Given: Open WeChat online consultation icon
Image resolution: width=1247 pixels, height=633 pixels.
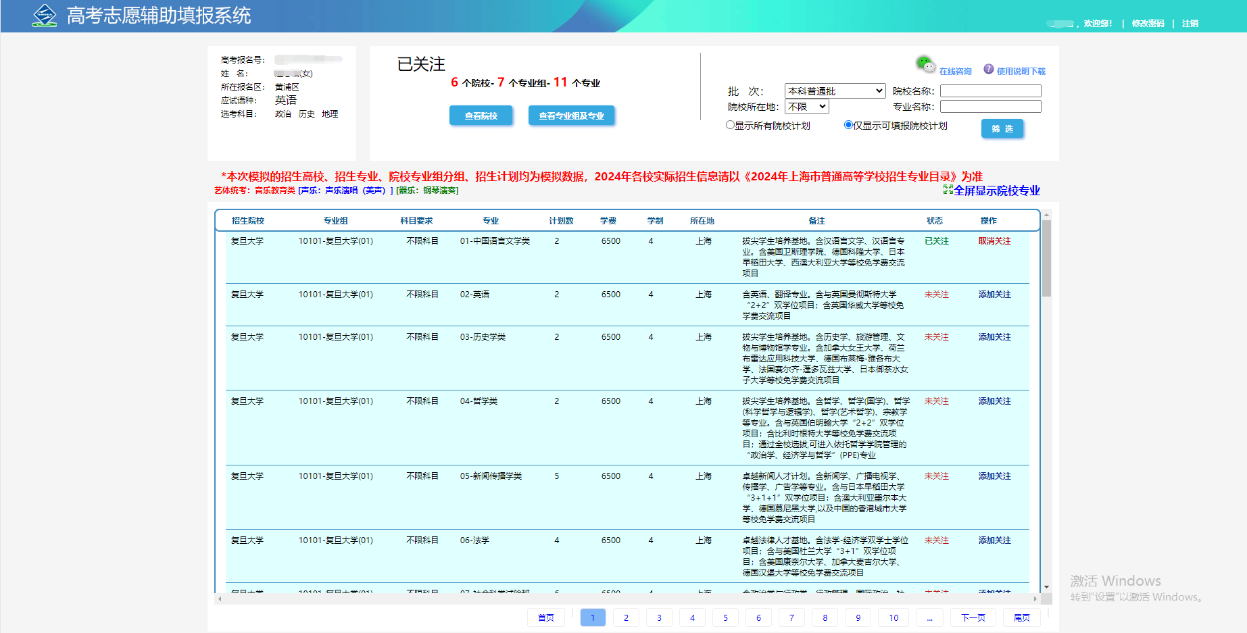Looking at the screenshot, I should click(925, 64).
